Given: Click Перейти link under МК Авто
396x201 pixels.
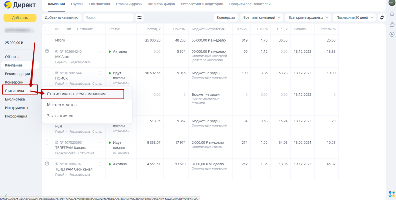Looking at the screenshot, I should (x=61, y=62).
